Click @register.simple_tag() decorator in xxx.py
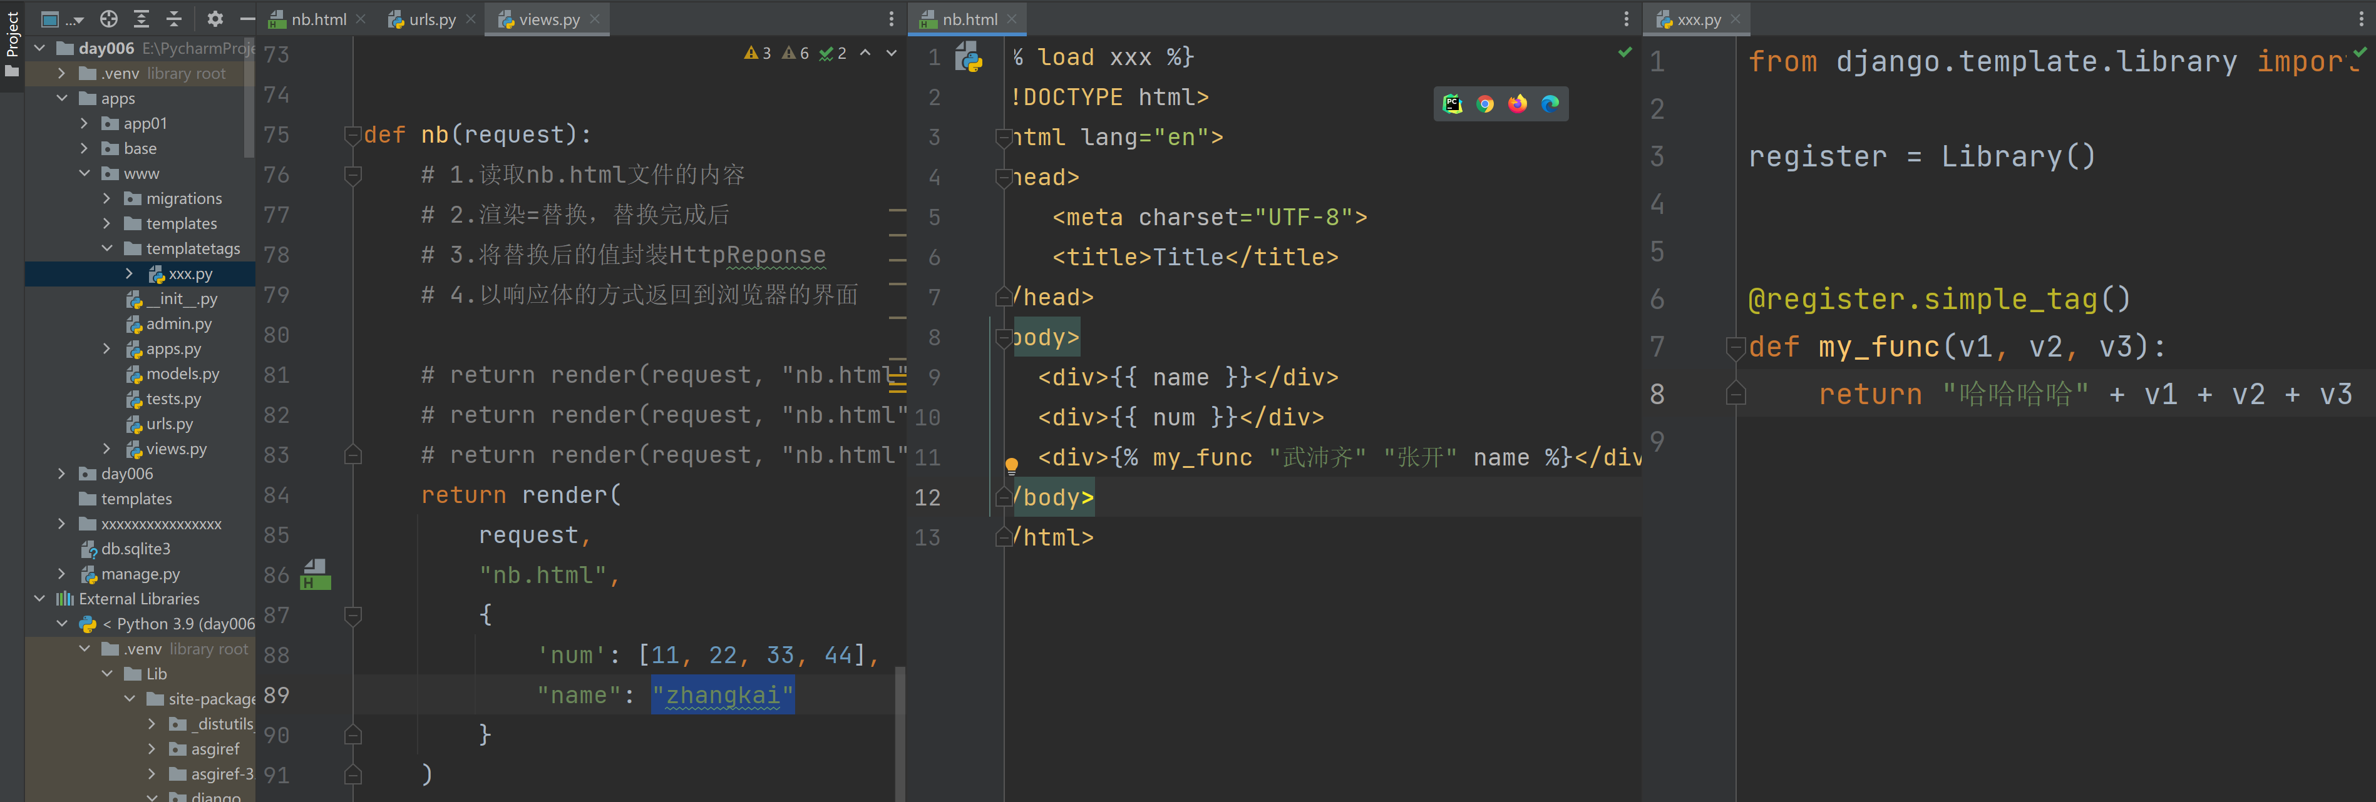2376x802 pixels. (x=1940, y=298)
